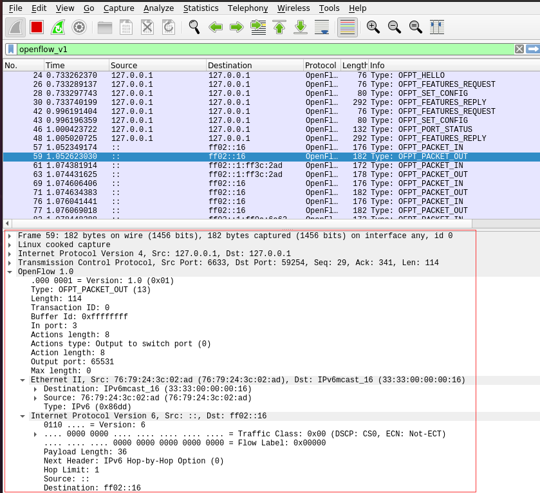540x493 pixels.
Task: Open the Tools menu
Action: 329,8
